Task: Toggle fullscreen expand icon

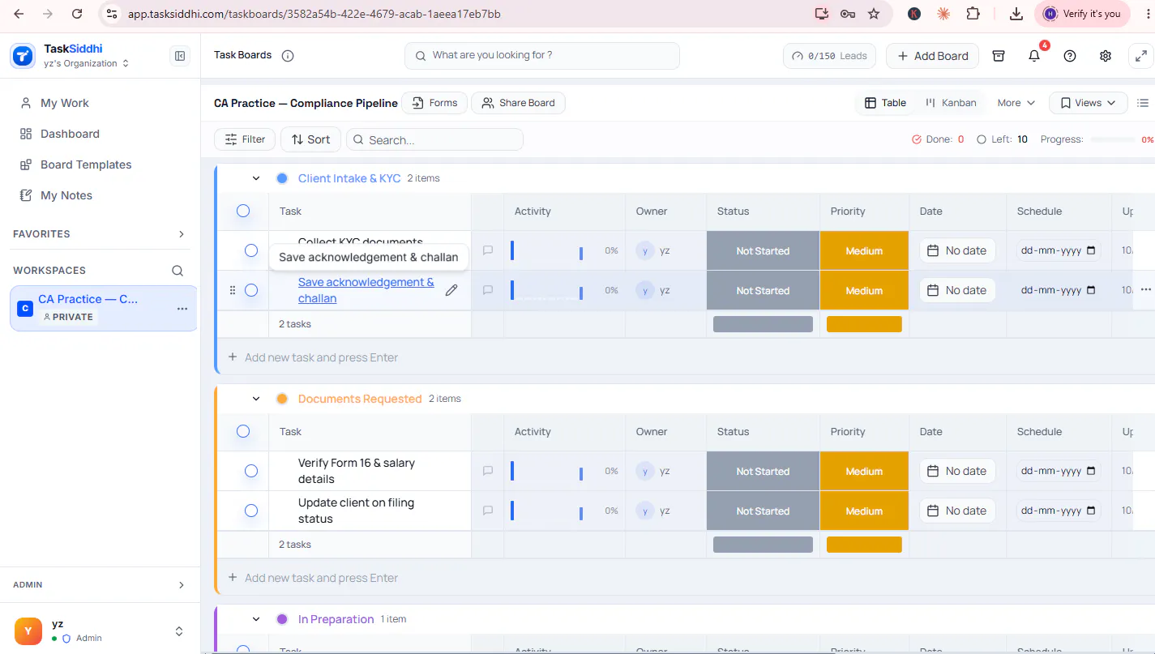Action: pyautogui.click(x=1141, y=56)
